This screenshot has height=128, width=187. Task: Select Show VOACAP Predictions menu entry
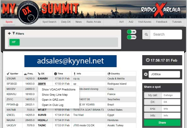pos(59,90)
